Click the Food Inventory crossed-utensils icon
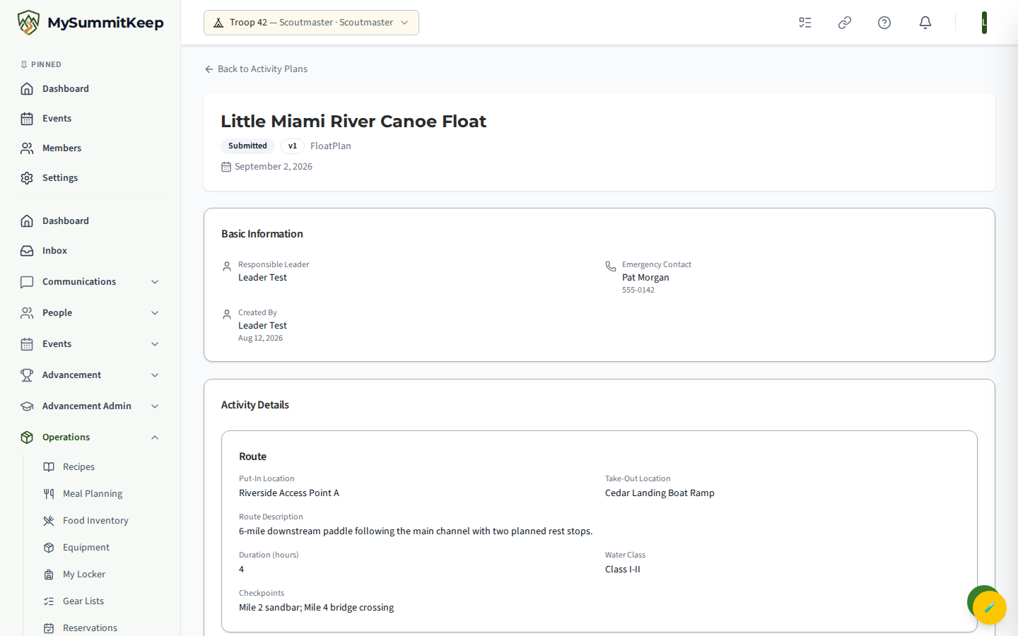The width and height of the screenshot is (1018, 636). pos(49,520)
